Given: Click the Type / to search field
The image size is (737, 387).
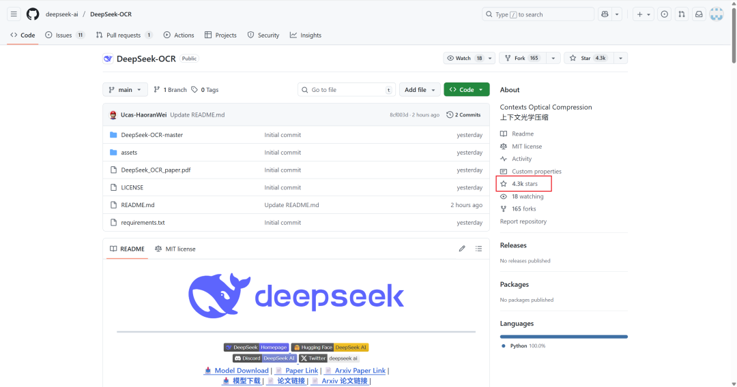Looking at the screenshot, I should click(538, 14).
